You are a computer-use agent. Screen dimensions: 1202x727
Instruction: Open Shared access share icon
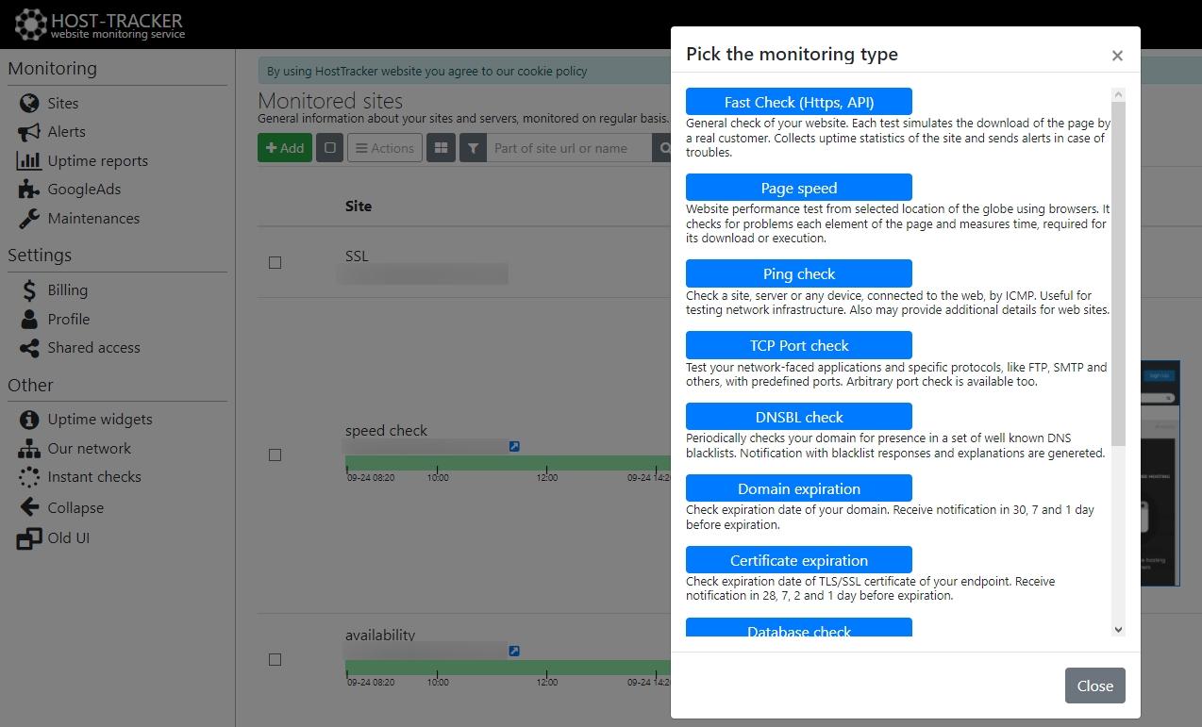click(29, 347)
